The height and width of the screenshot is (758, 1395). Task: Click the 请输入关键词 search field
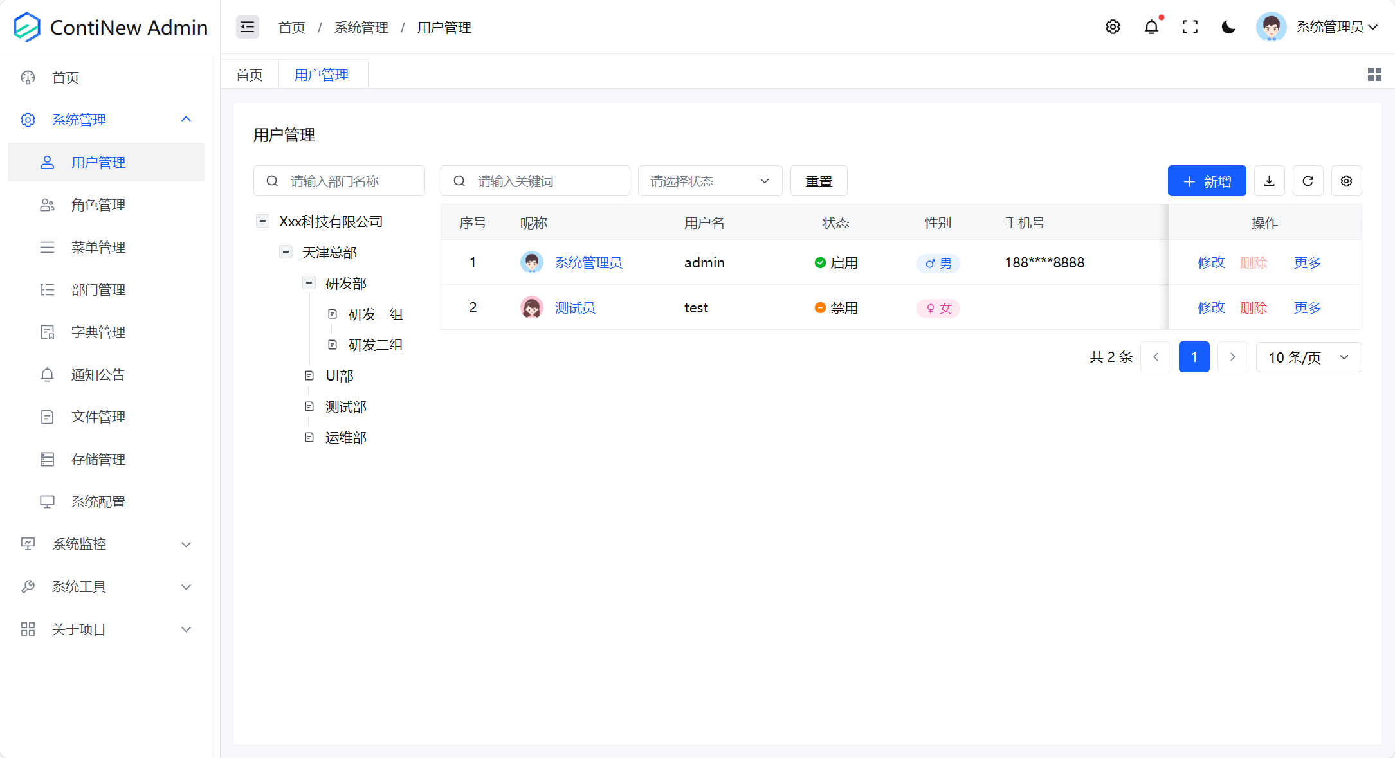534,181
